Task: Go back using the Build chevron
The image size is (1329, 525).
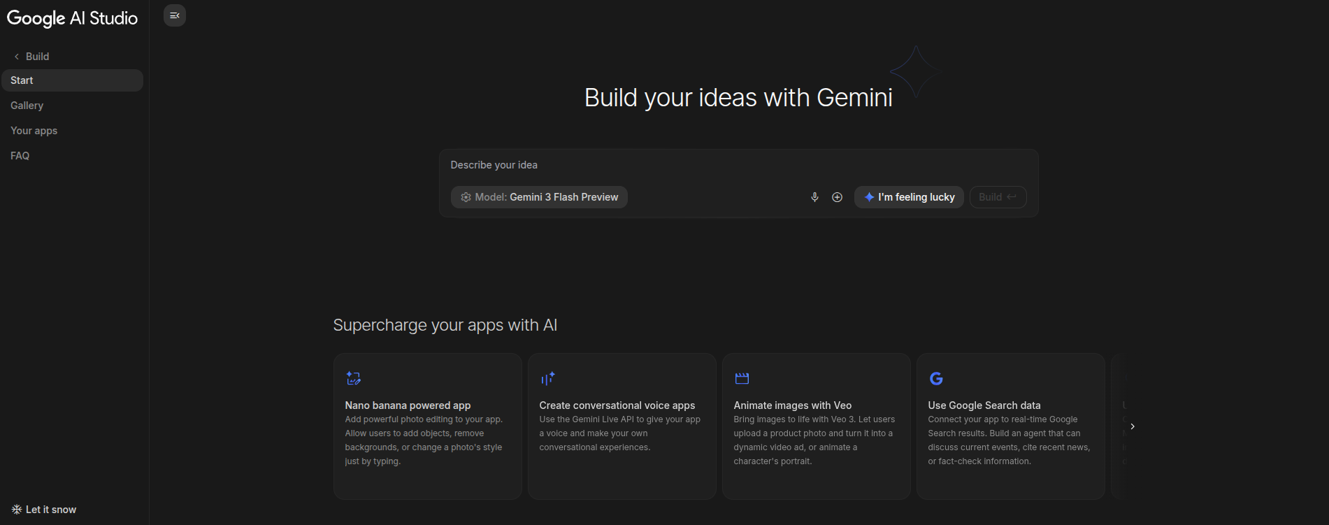Action: [x=17, y=57]
